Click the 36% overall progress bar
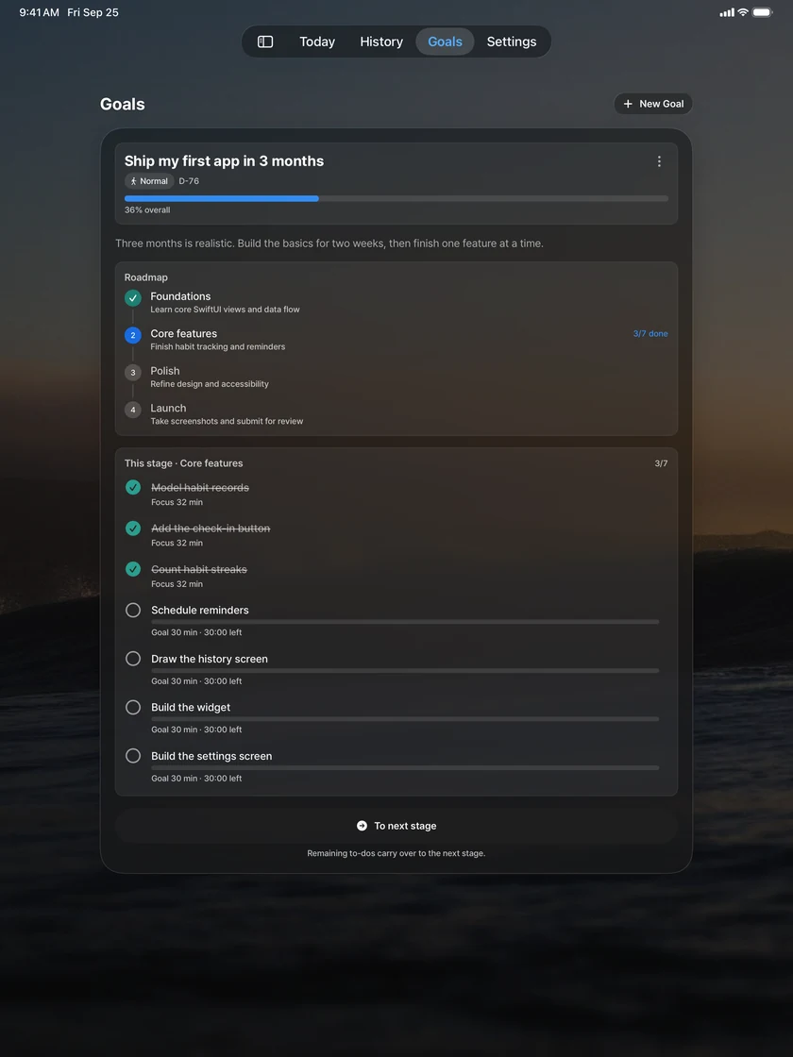793x1057 pixels. tap(396, 198)
